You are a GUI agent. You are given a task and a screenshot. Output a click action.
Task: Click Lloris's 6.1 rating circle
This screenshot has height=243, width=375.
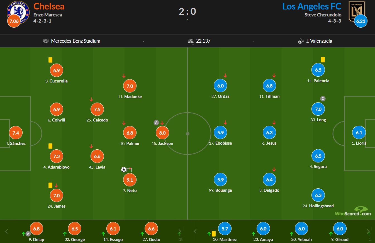pyautogui.click(x=359, y=133)
